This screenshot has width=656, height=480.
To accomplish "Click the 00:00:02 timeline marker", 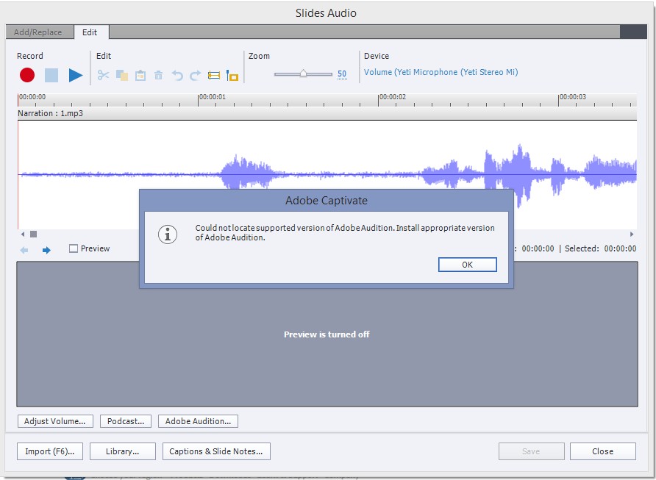I will click(393, 97).
